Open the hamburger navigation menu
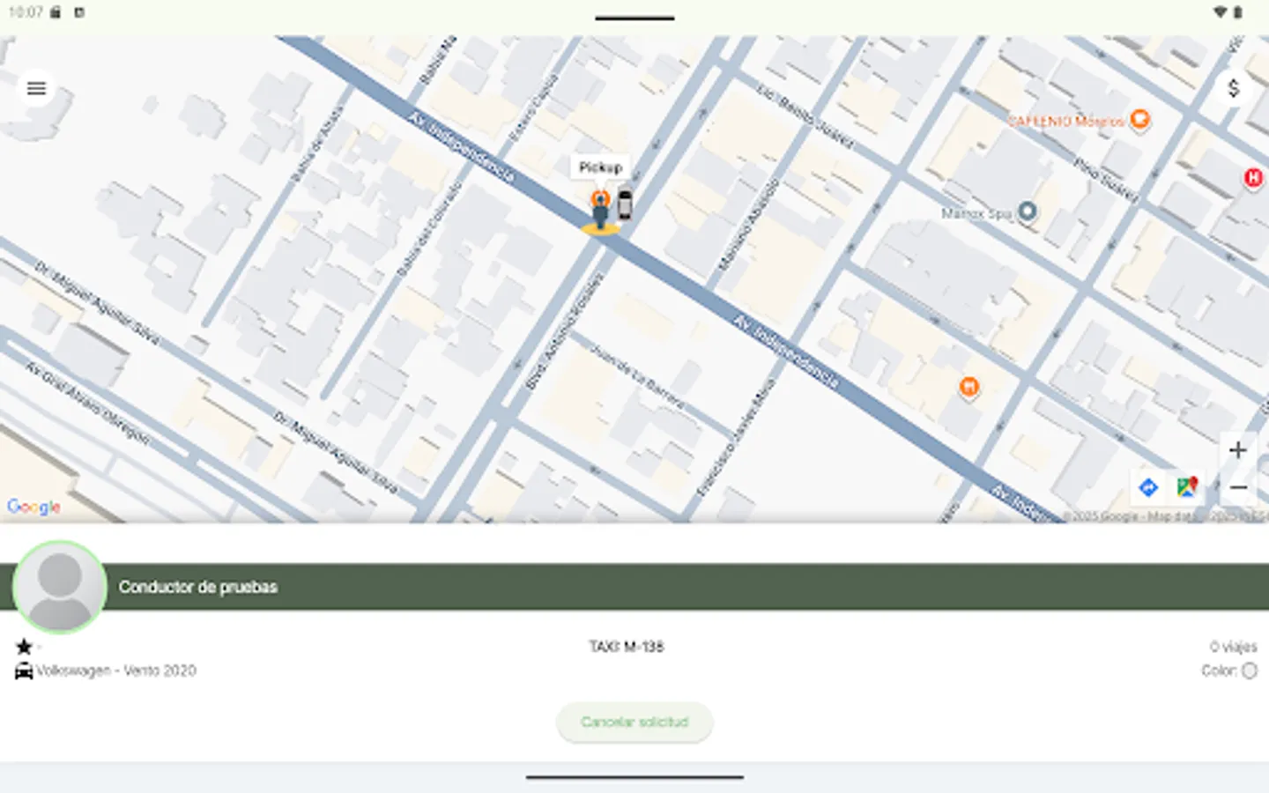 pyautogui.click(x=35, y=88)
